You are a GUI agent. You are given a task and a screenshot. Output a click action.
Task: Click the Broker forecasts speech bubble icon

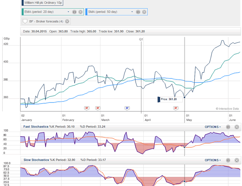pyautogui.click(x=25, y=21)
